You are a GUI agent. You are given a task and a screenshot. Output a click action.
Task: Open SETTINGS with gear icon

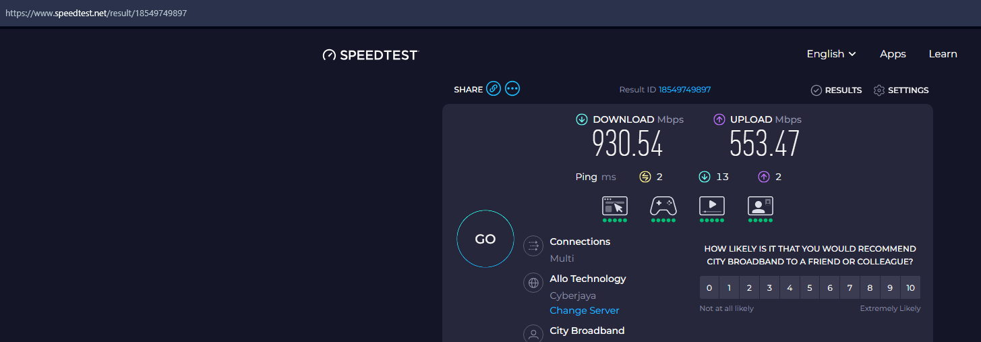click(901, 90)
